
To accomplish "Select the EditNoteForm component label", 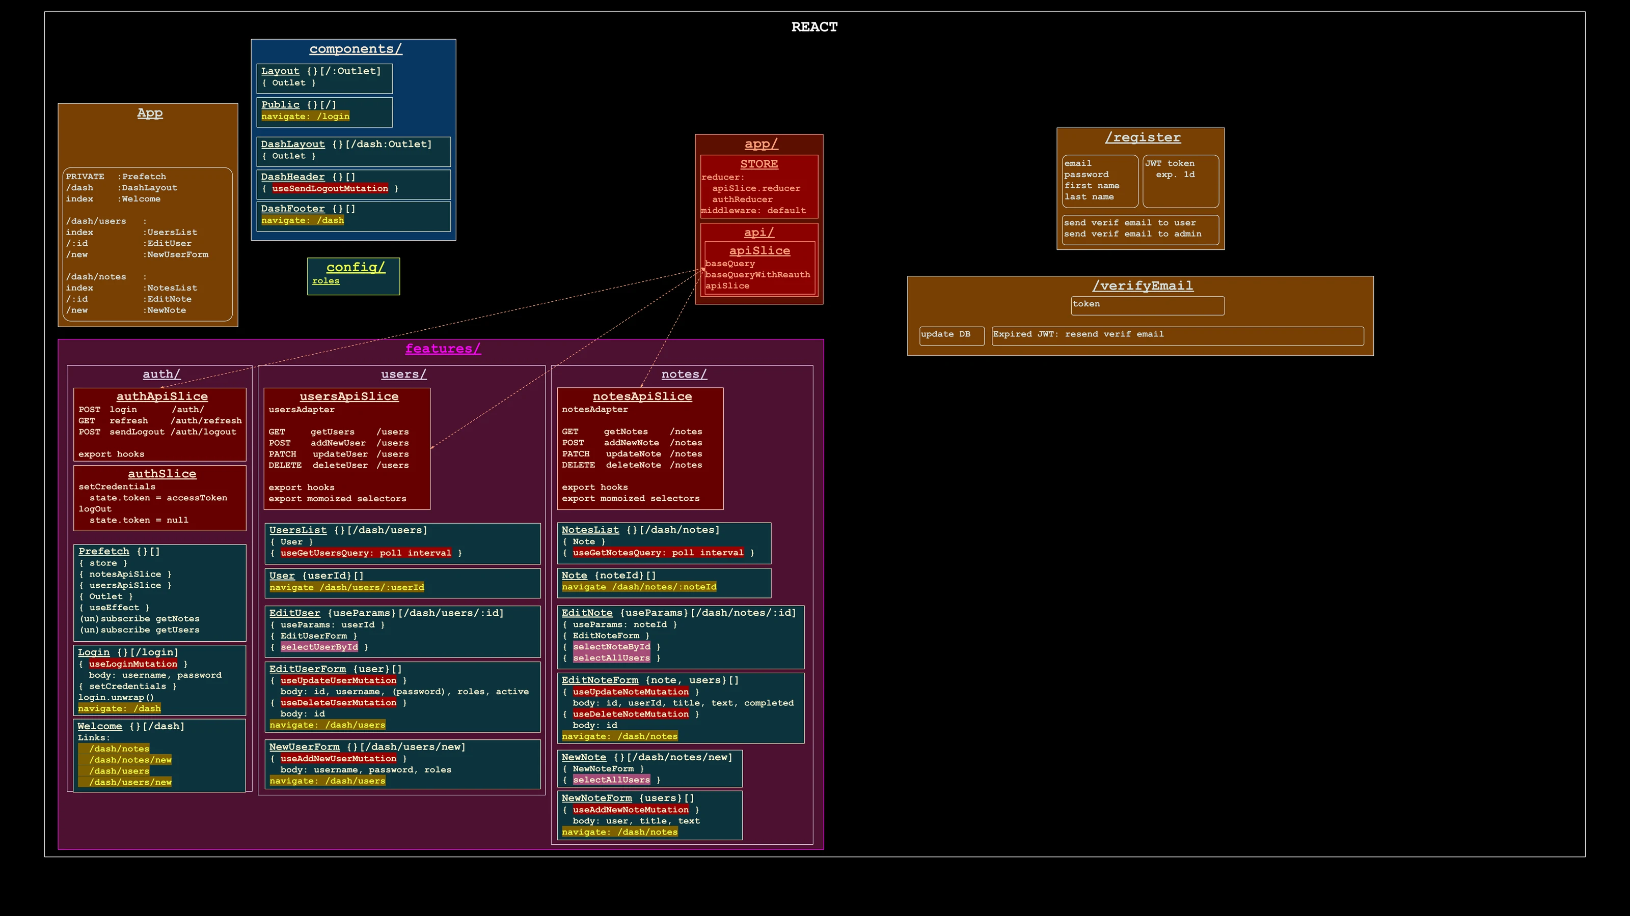I will (x=600, y=680).
